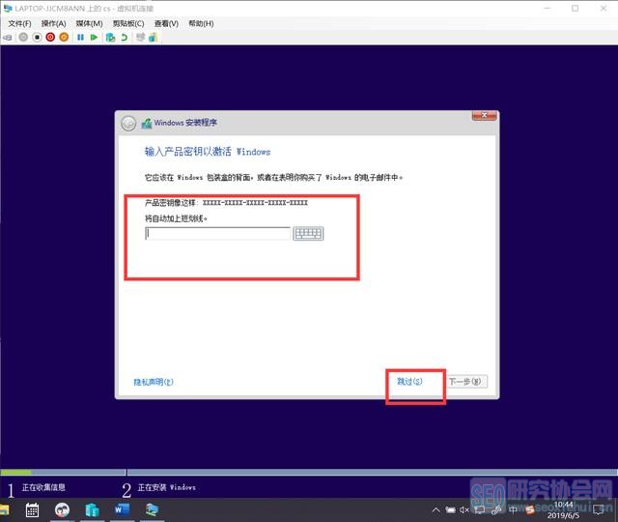This screenshot has height=522, width=618.
Task: Open the 操作(A) menu
Action: [54, 23]
